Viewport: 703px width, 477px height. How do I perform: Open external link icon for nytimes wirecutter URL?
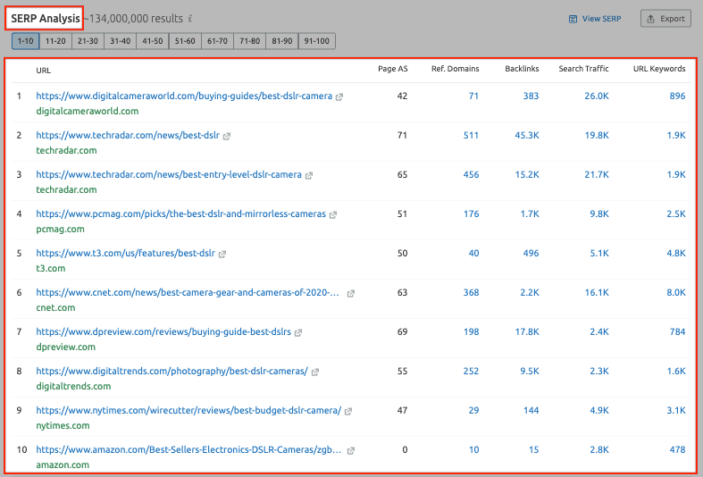[348, 411]
